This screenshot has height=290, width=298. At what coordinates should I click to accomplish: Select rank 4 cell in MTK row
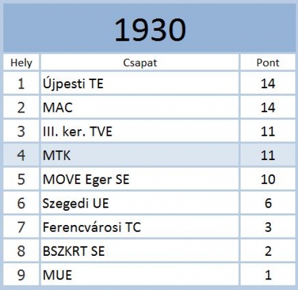(21, 155)
